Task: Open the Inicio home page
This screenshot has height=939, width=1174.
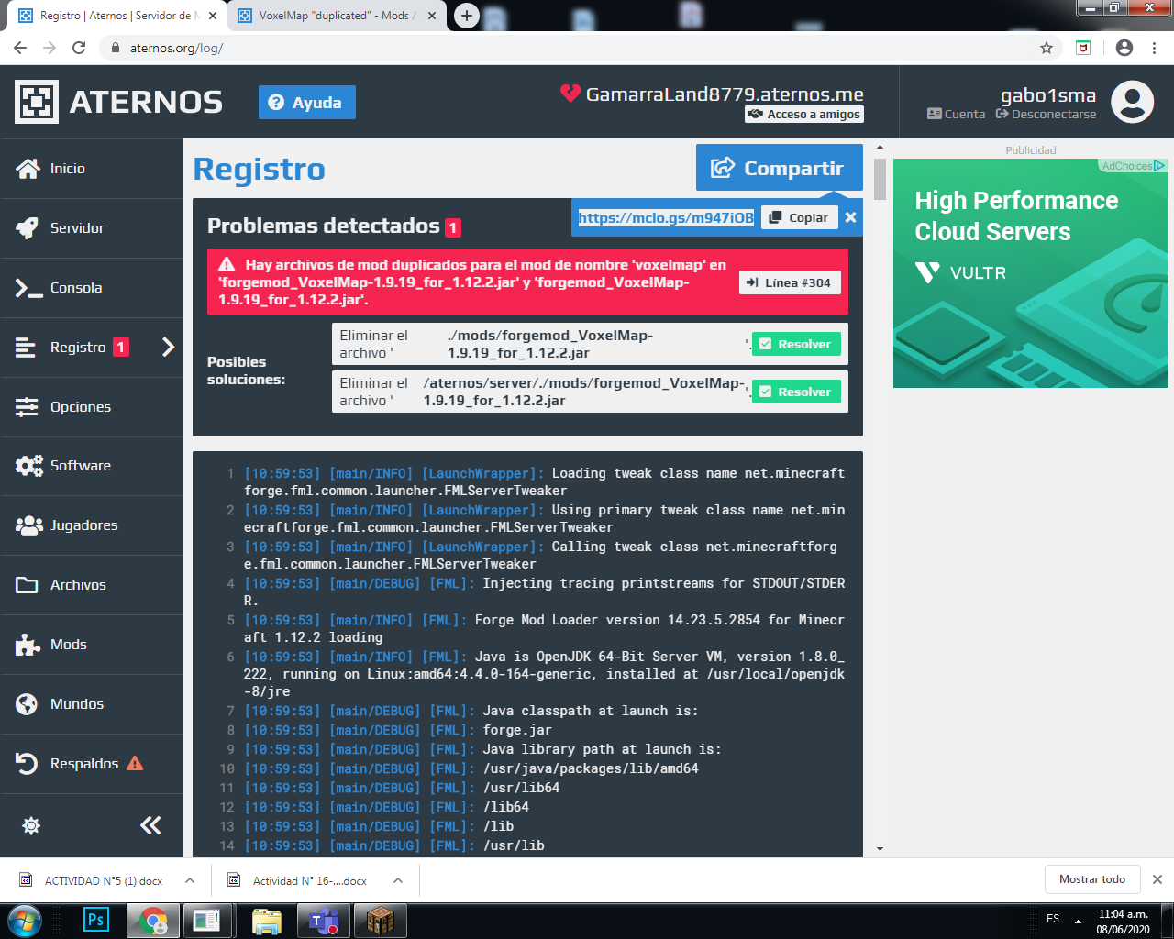Action: 92,169
